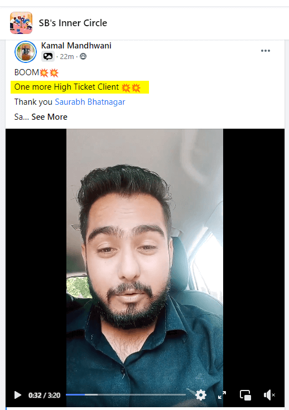Open the 22m post timestamp
Image resolution: width=289 pixels, height=410 pixels.
(67, 56)
